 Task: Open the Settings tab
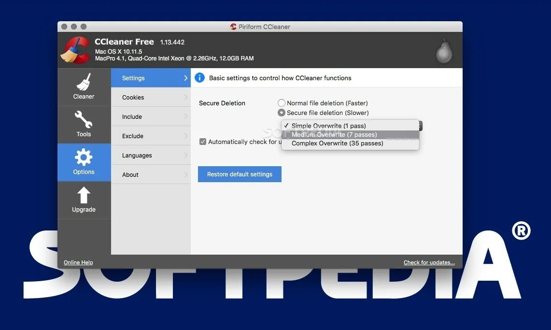(151, 78)
